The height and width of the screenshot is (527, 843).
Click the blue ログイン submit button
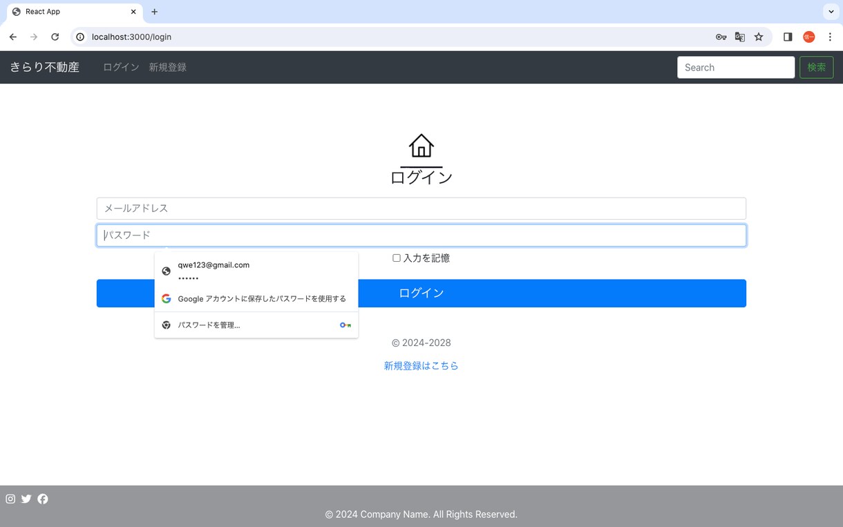(421, 293)
